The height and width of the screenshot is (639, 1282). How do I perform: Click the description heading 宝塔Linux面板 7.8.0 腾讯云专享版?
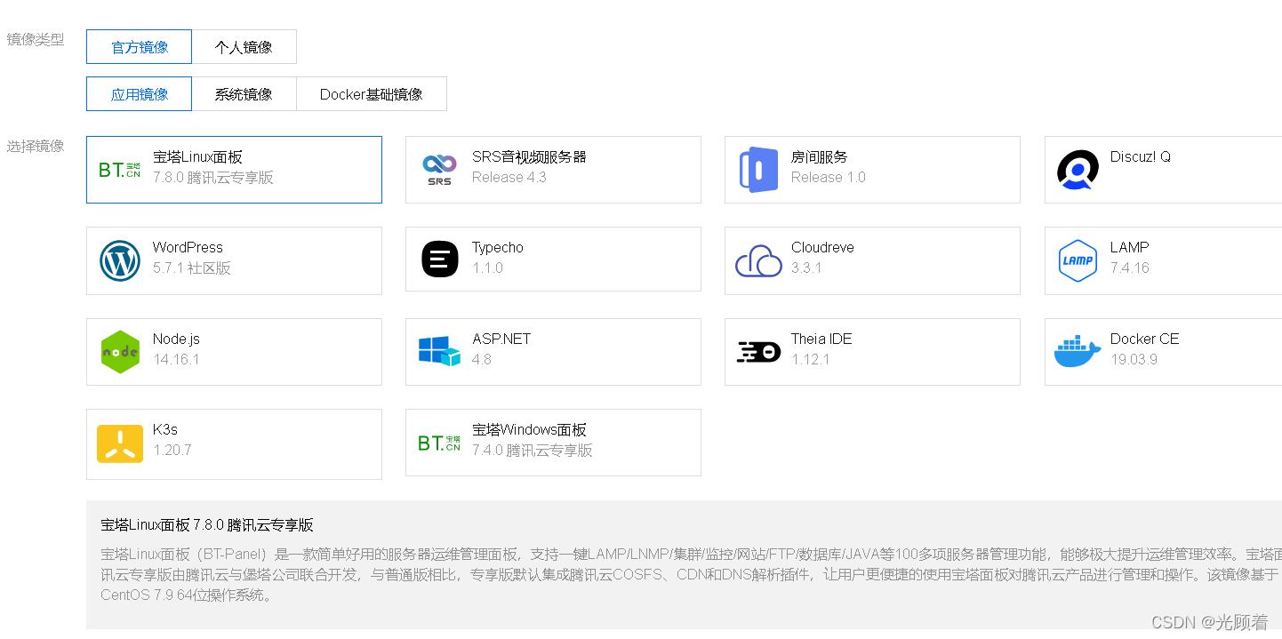point(207,525)
